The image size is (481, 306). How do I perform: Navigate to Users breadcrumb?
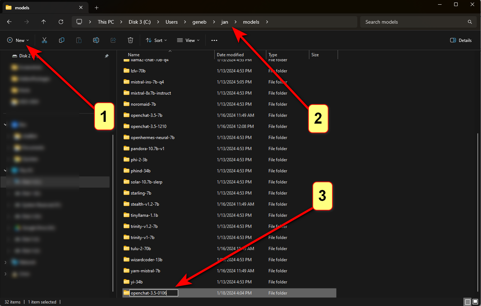[x=172, y=22]
